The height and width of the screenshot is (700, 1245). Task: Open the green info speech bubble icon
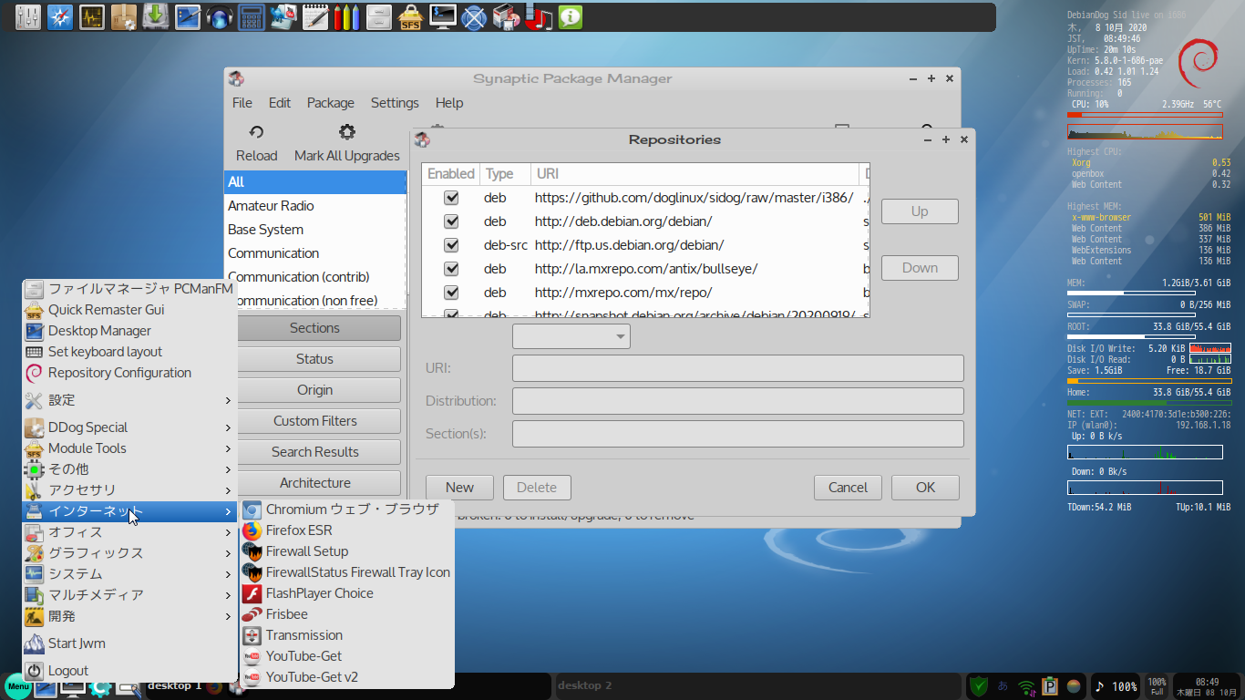coord(571,16)
